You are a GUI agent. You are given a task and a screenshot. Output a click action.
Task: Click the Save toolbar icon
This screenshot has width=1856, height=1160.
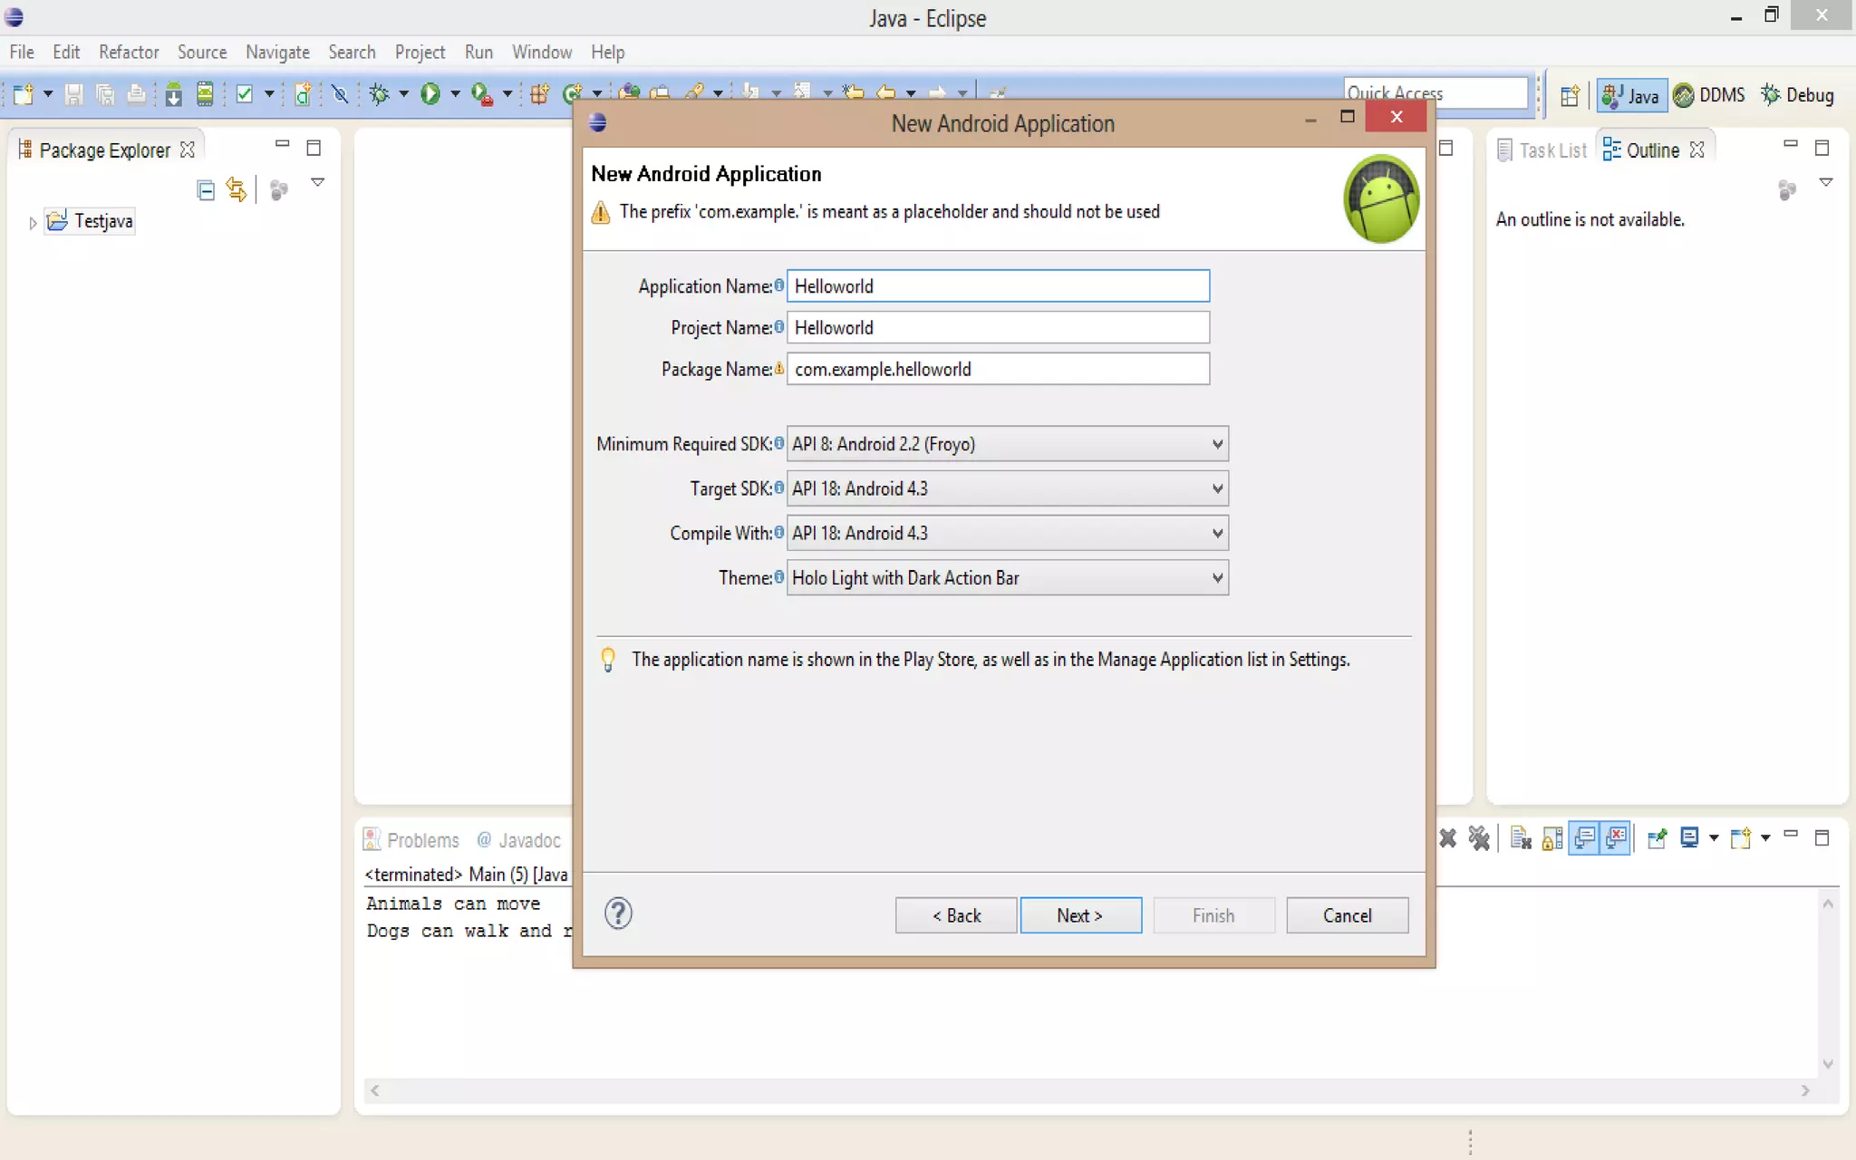pyautogui.click(x=74, y=93)
